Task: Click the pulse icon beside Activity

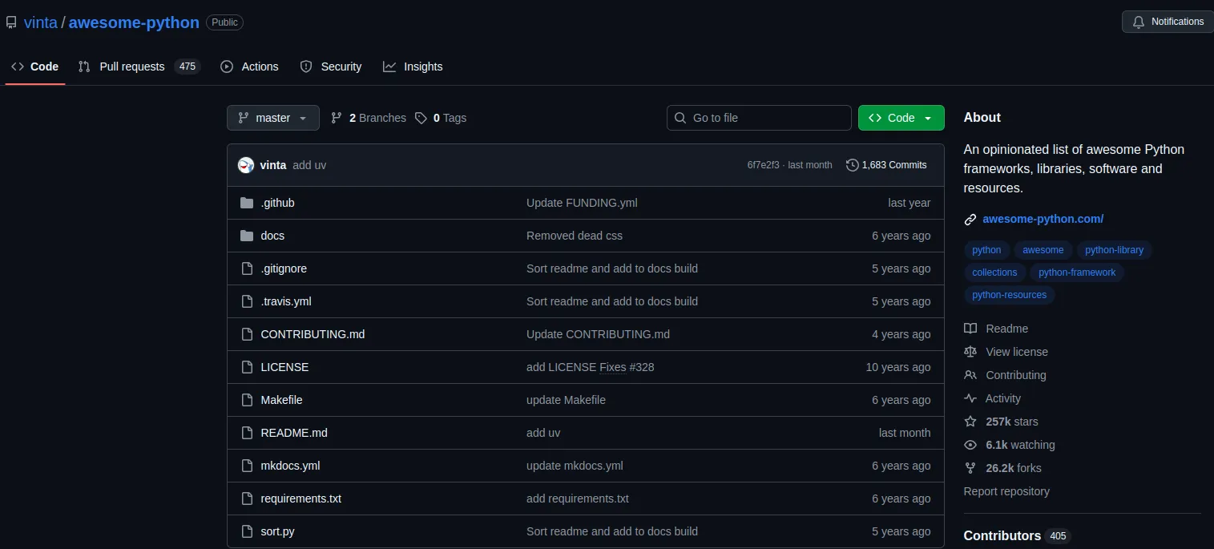Action: coord(970,398)
